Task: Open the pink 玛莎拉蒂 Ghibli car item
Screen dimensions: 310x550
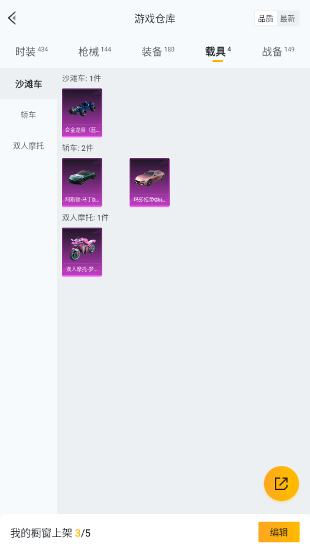Action: 149,182
